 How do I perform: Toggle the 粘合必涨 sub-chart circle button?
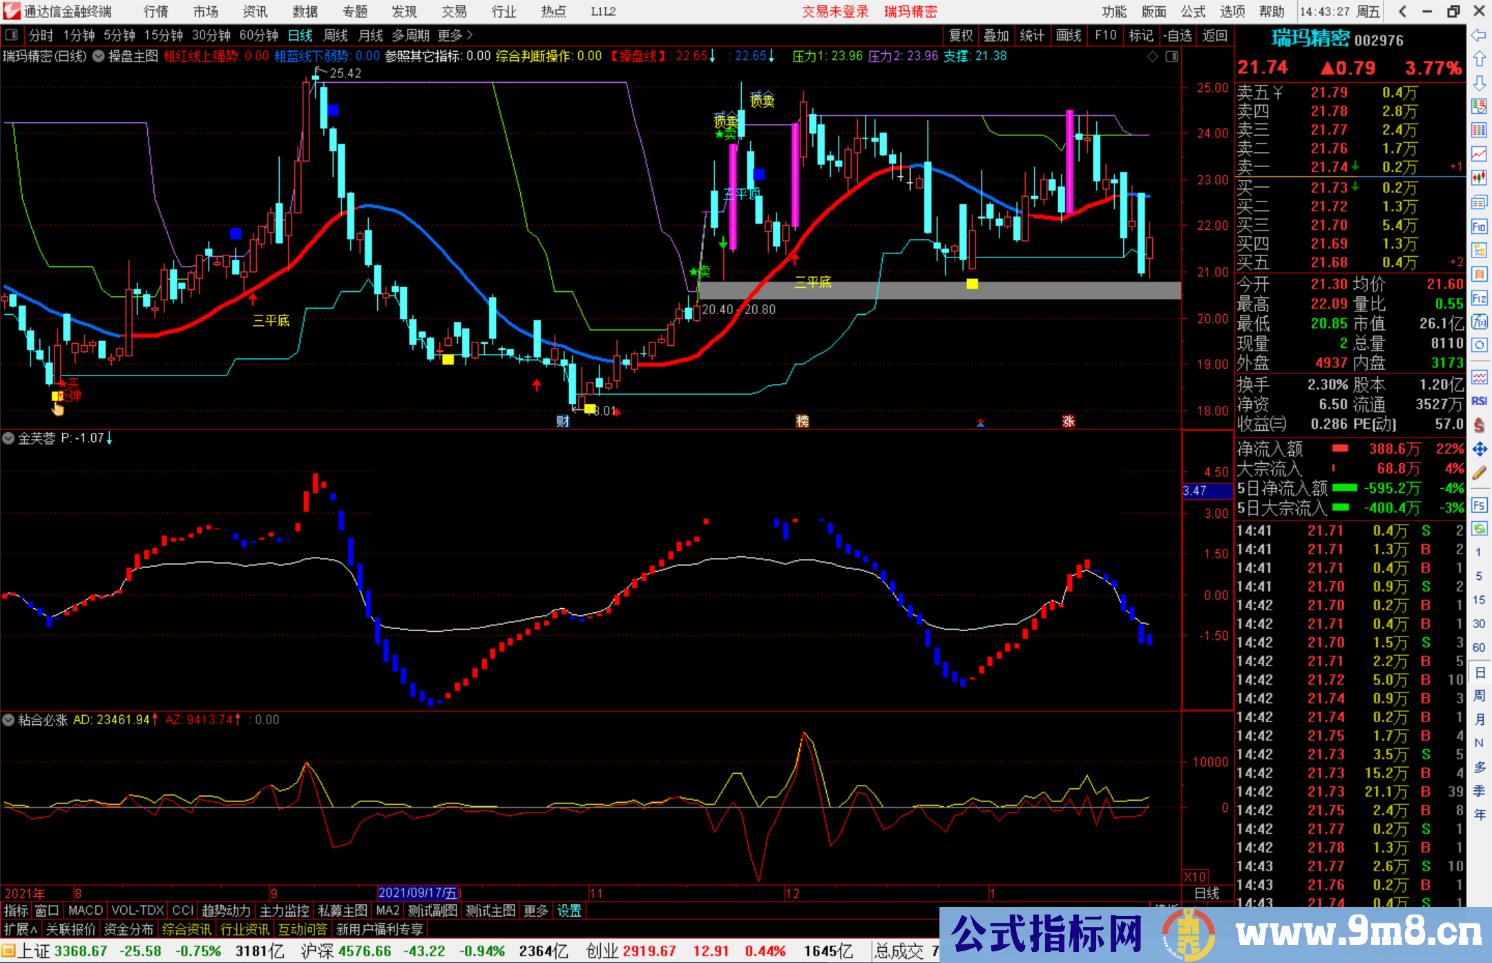coord(8,719)
